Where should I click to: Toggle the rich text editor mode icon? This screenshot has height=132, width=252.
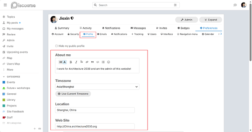[61, 62]
